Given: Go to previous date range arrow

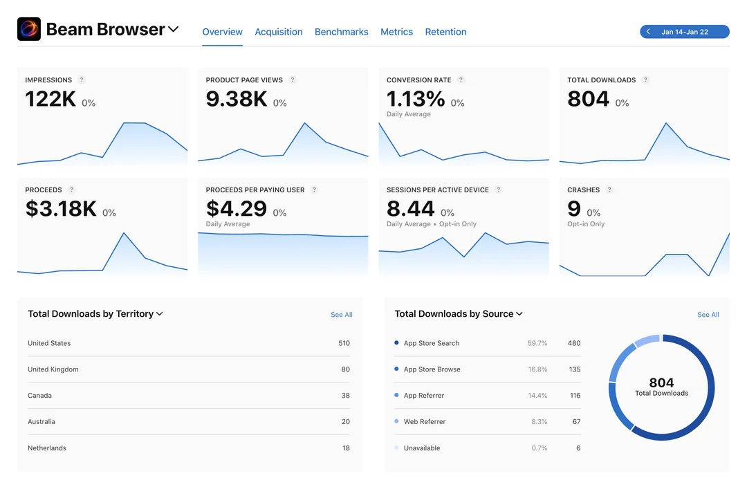Looking at the screenshot, I should pyautogui.click(x=648, y=31).
